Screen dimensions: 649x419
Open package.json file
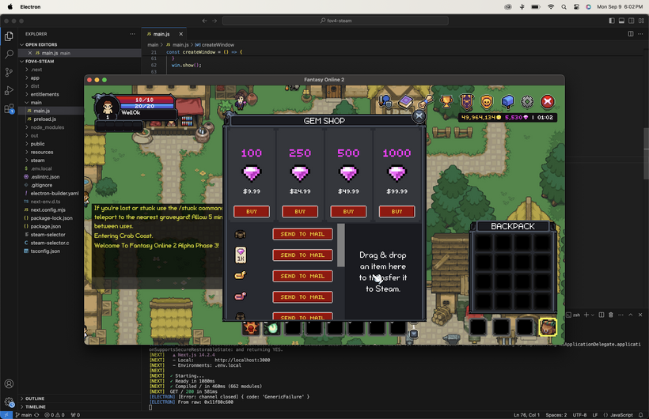pos(46,226)
